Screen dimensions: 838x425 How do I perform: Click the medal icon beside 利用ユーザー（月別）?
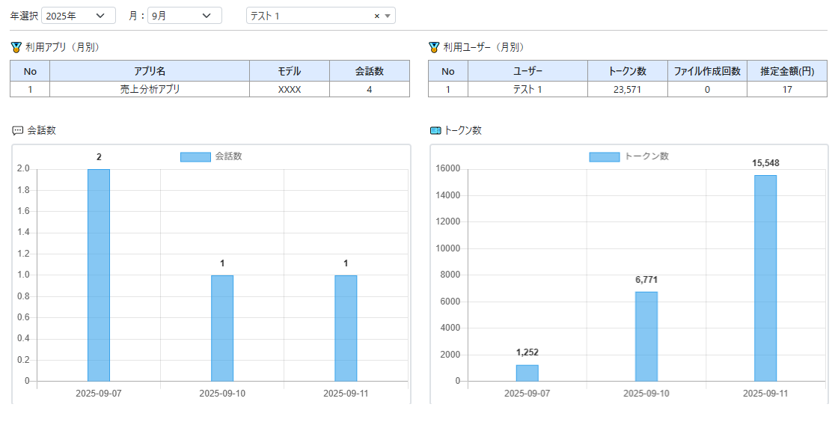point(434,47)
